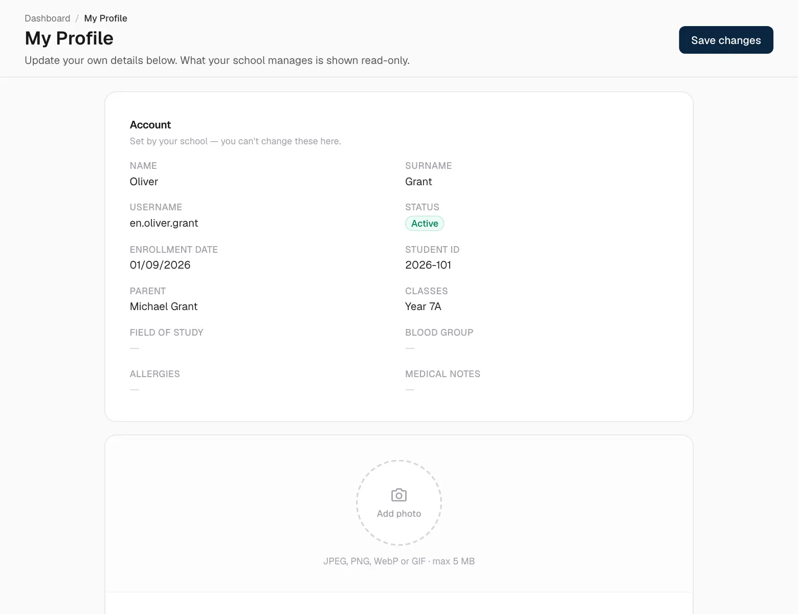
Task: Click the 'Update your own details' subtitle
Action: click(x=217, y=60)
